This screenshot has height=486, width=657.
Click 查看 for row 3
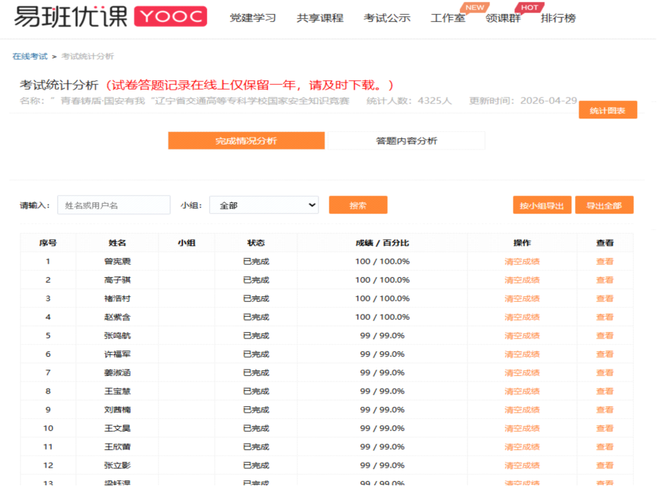tap(605, 298)
